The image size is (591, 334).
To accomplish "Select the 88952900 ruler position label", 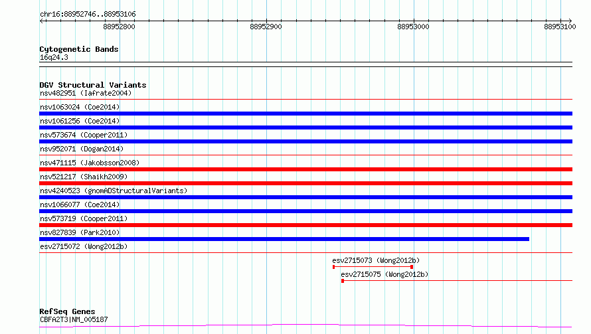I will [x=266, y=27].
